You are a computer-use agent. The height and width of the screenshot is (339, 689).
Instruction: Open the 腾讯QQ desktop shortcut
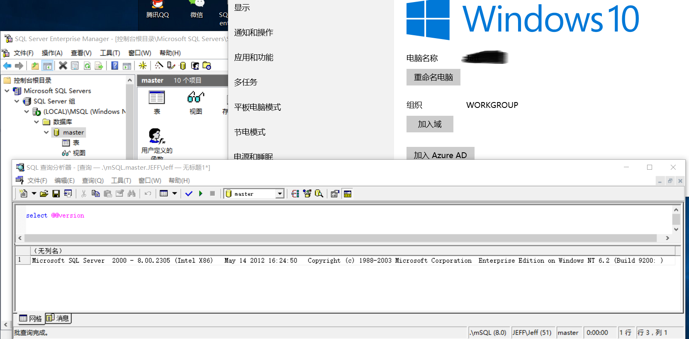coord(158,10)
